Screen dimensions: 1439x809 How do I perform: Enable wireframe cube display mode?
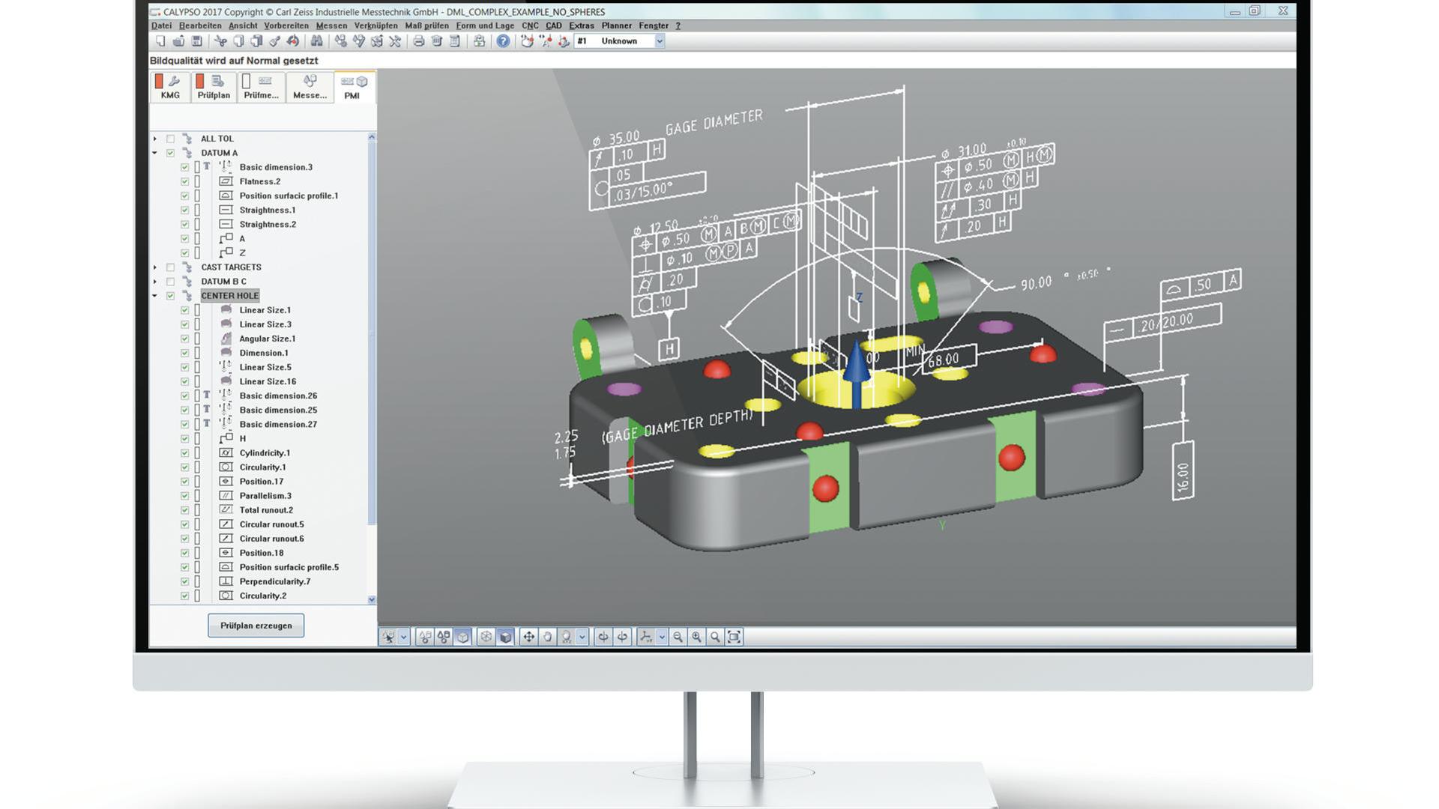486,637
